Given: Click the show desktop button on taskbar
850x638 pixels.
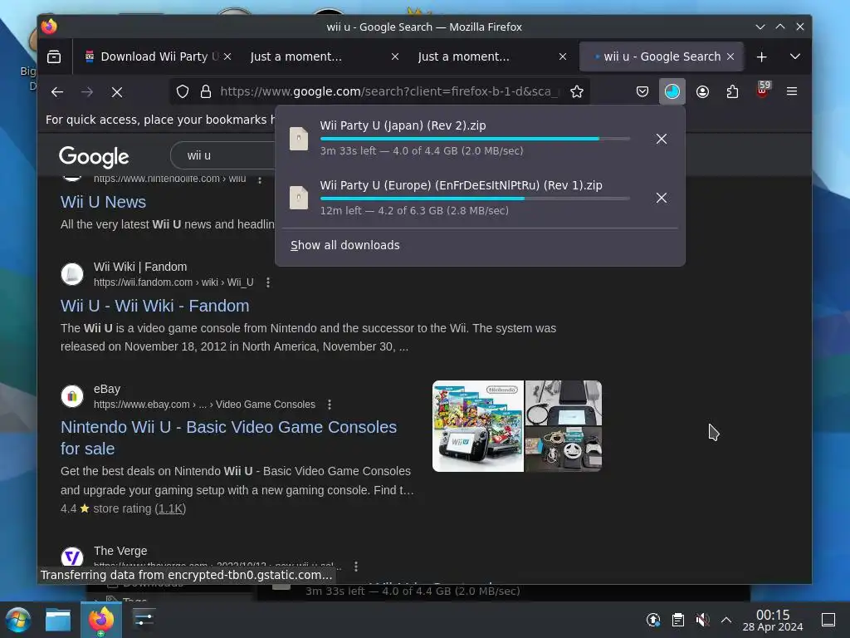Looking at the screenshot, I should tap(828, 620).
